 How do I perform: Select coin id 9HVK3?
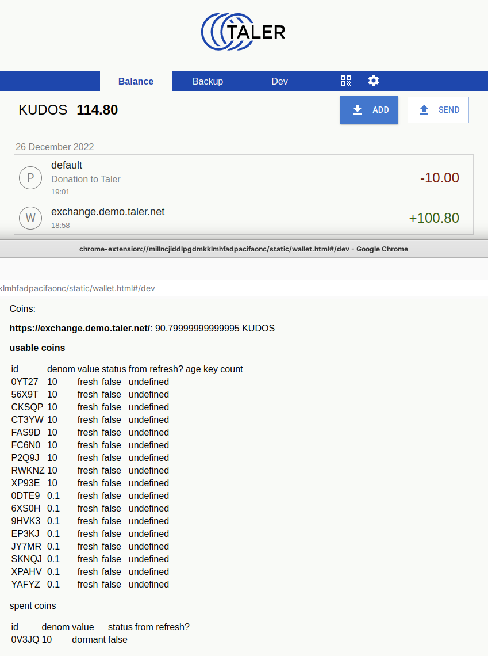click(26, 521)
